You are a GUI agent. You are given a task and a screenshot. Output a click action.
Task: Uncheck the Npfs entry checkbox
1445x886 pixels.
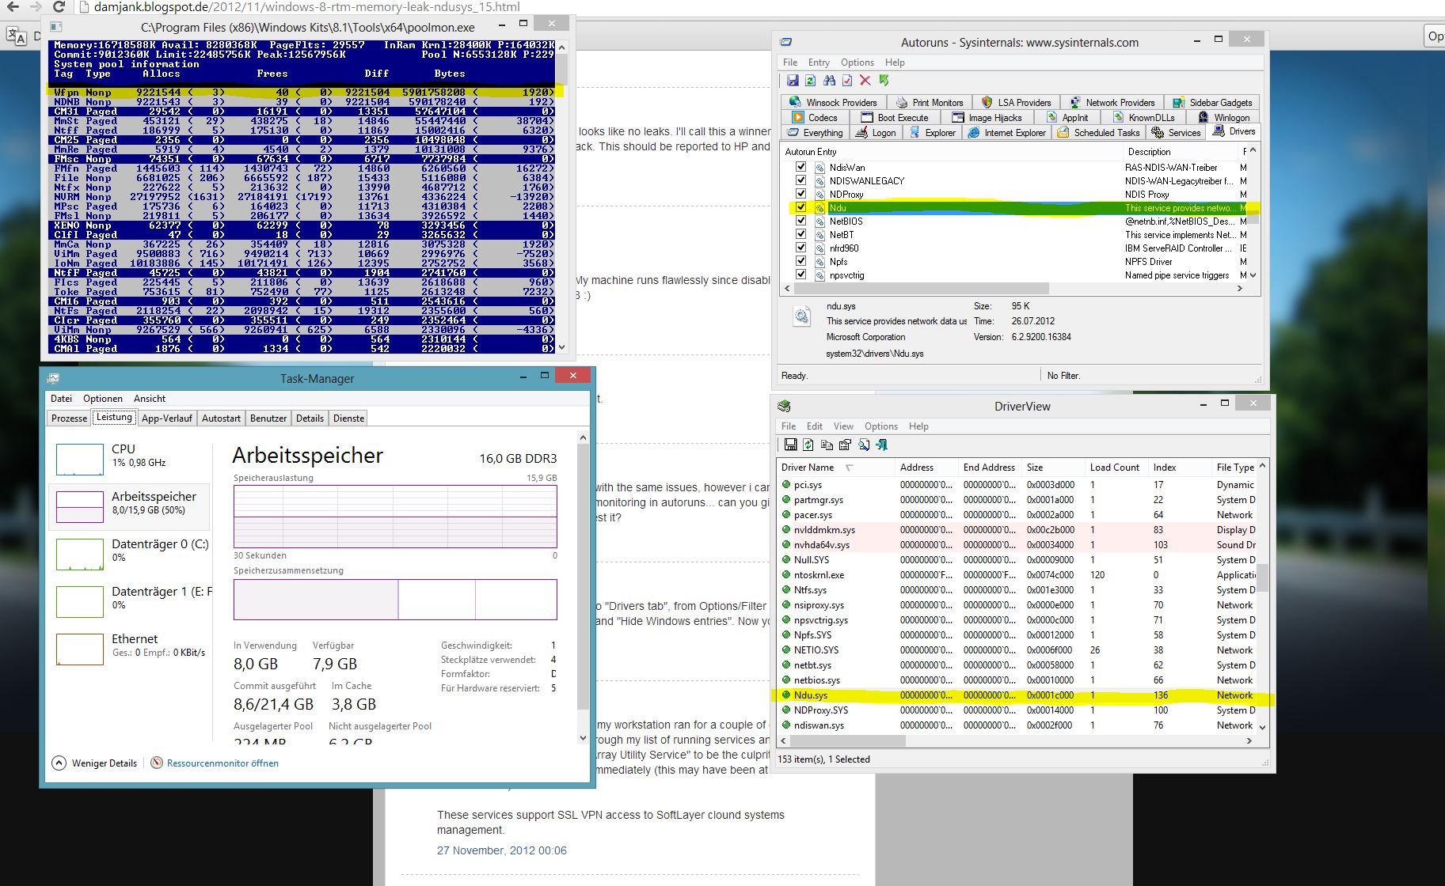tap(800, 261)
